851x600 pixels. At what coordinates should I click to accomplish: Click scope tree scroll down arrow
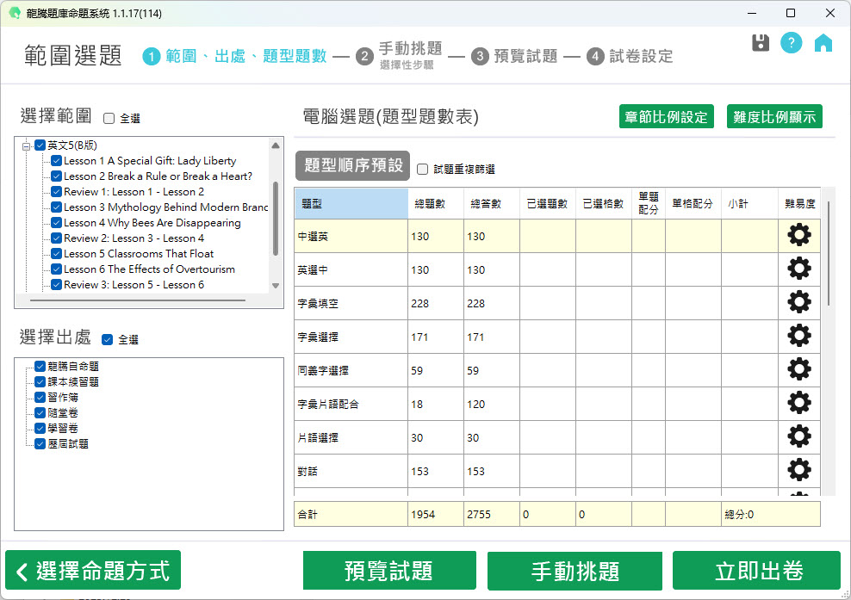(x=276, y=286)
